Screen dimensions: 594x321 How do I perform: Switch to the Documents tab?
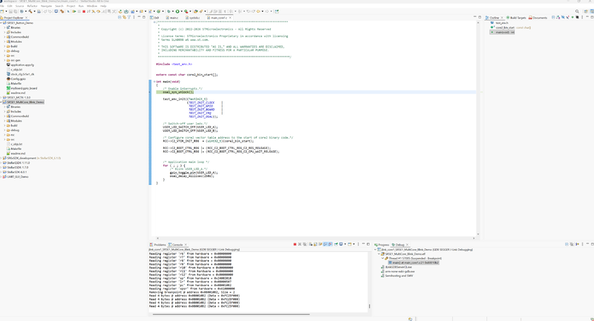(x=538, y=18)
